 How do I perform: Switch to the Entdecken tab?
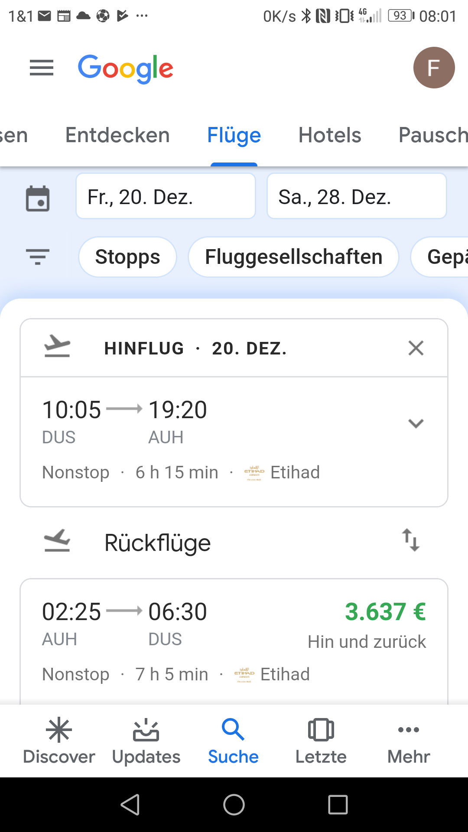coord(117,135)
